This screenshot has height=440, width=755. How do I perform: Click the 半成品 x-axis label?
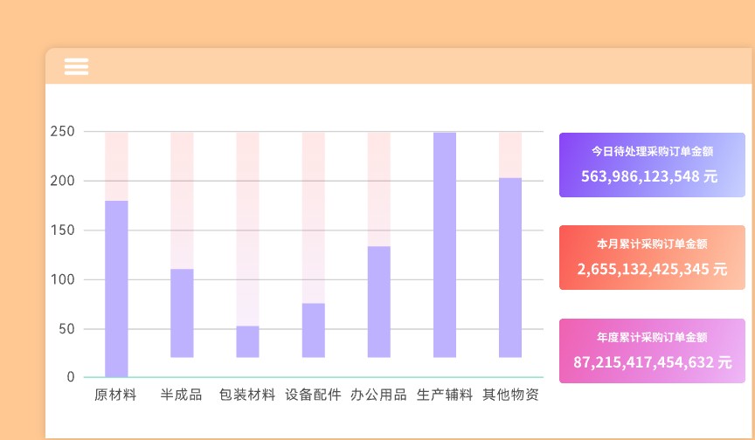point(181,395)
